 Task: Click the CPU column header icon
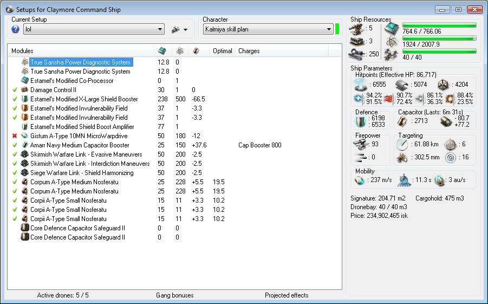[161, 51]
